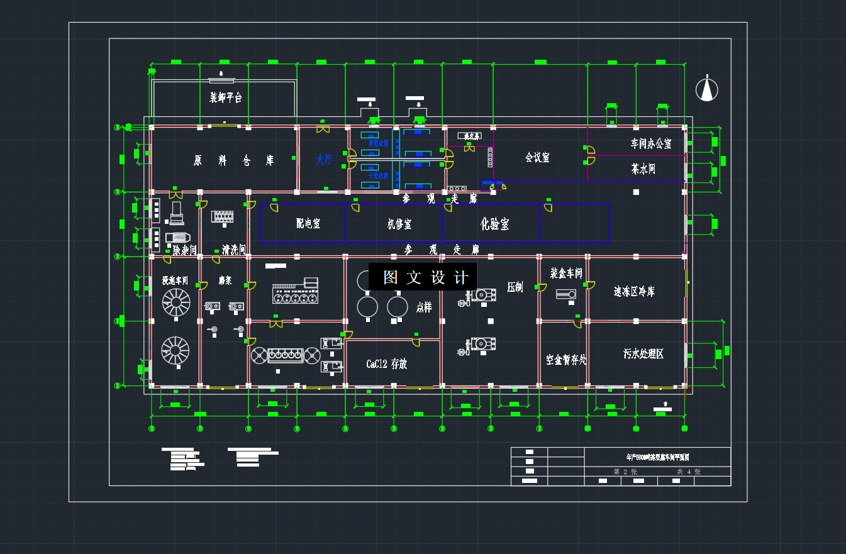Click the '茶水间' label
This screenshot has height=554, width=846.
pos(643,169)
